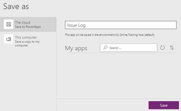Click Save a copy to my computer text
This screenshot has width=181, height=111.
pos(27,43)
